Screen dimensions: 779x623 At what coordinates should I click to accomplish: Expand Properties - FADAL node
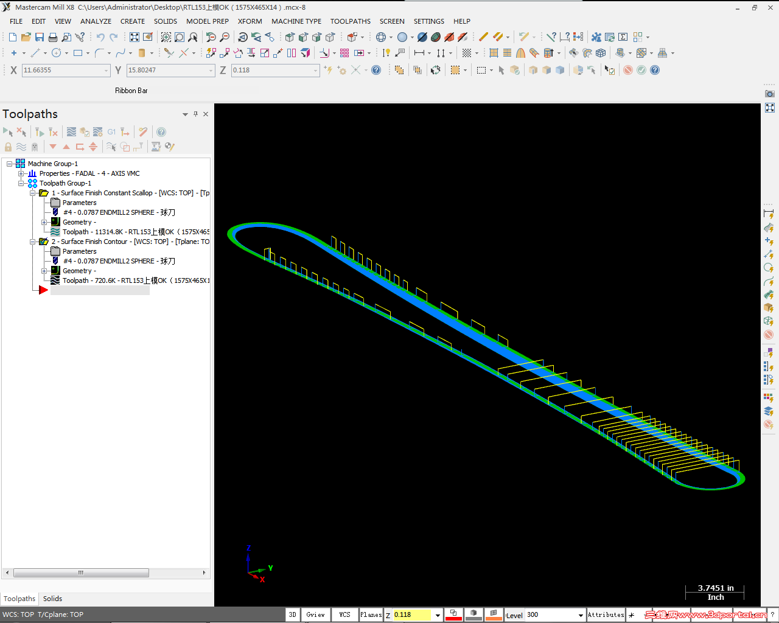(21, 173)
